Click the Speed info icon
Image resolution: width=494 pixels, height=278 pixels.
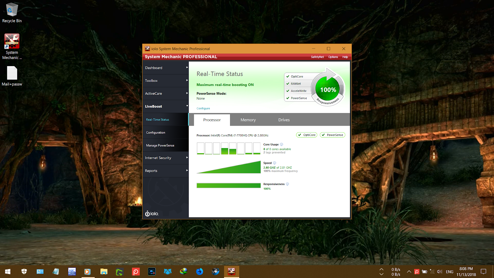(x=274, y=163)
